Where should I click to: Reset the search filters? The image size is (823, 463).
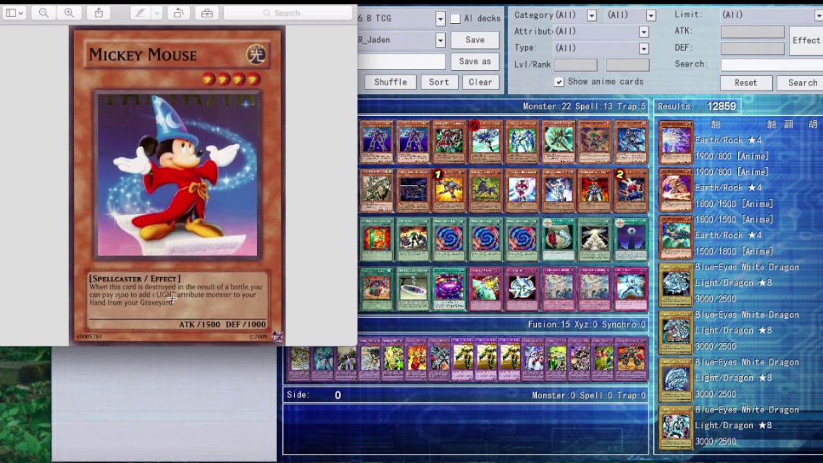coord(746,82)
